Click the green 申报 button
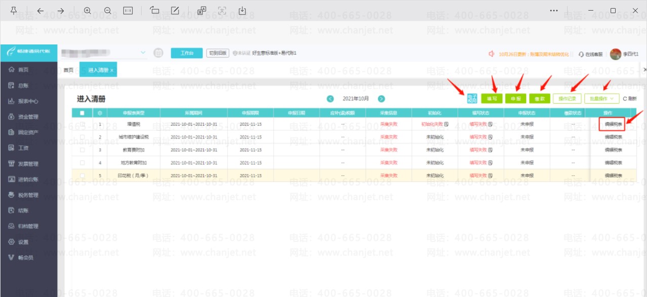Image resolution: width=647 pixels, height=297 pixels. tap(515, 98)
